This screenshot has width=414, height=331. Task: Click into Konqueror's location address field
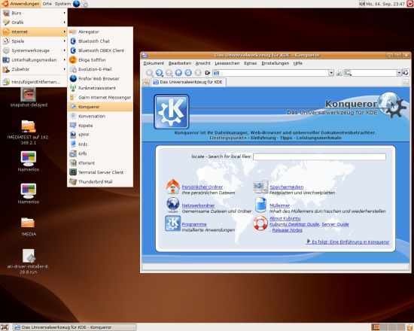click(x=273, y=73)
